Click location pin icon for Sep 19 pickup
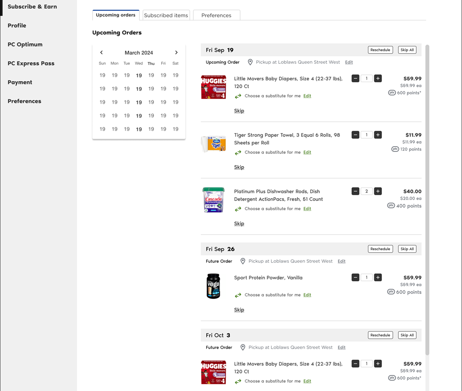 coord(250,62)
